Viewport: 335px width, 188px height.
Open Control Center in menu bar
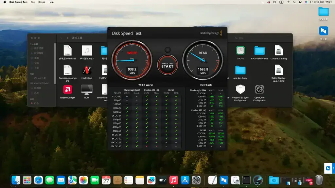click(x=300, y=2)
